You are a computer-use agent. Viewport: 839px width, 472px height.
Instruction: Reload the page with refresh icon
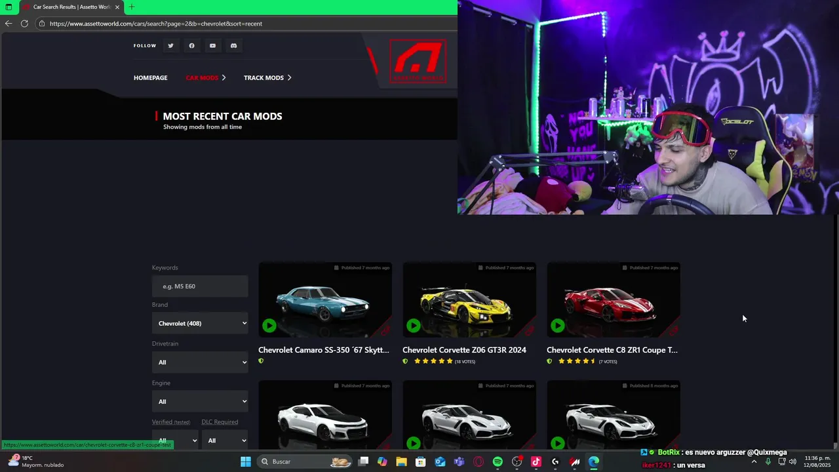point(24,24)
